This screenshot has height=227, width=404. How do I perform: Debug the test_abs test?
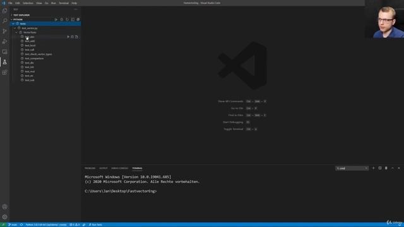click(x=73, y=37)
